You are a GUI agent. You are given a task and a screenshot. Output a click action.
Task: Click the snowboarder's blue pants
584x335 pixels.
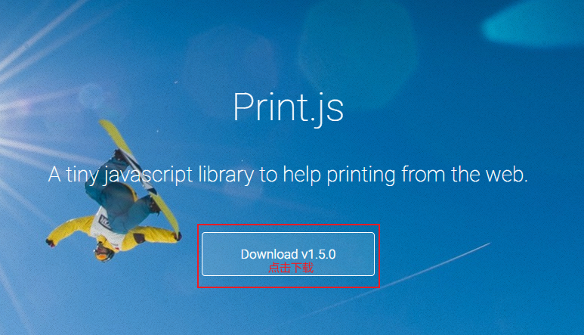[x=119, y=201]
